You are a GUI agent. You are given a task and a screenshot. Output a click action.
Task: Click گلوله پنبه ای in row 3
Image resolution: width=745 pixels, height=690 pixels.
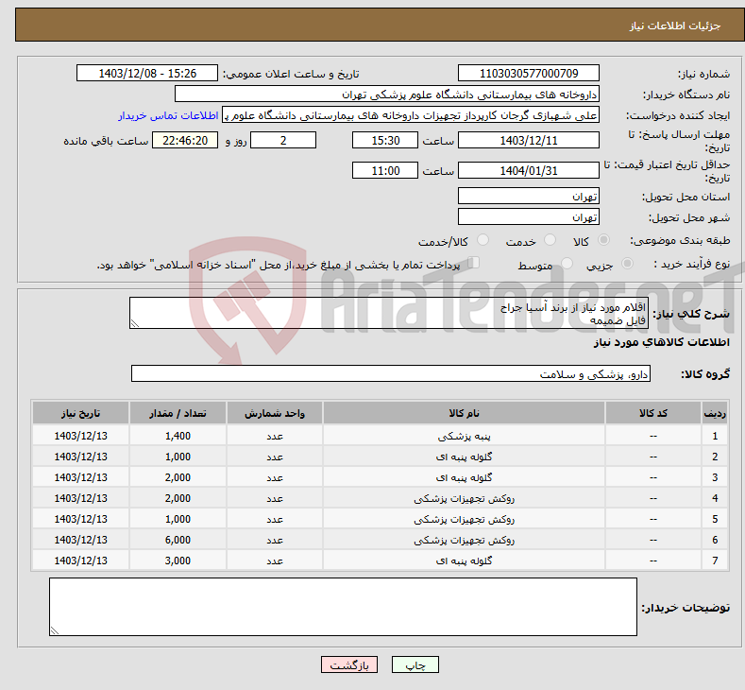[464, 478]
